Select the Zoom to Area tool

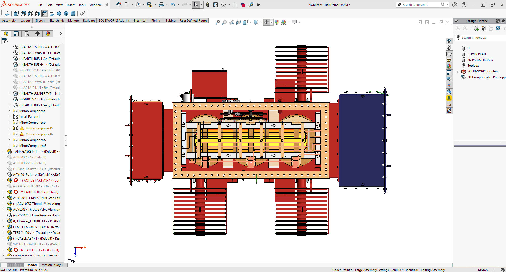click(225, 22)
